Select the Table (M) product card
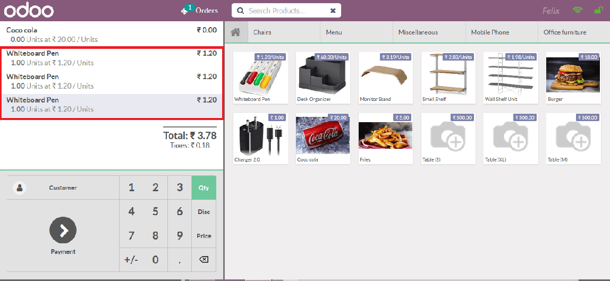Image resolution: width=610 pixels, height=281 pixels. (x=573, y=138)
